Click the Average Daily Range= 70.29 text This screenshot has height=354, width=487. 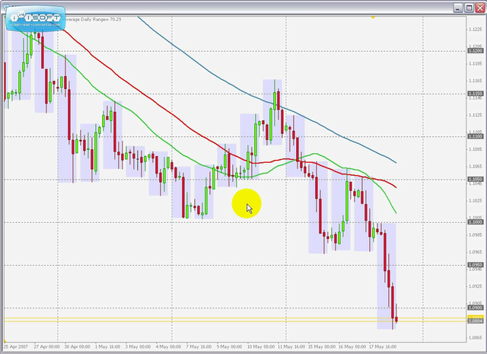pyautogui.click(x=93, y=20)
